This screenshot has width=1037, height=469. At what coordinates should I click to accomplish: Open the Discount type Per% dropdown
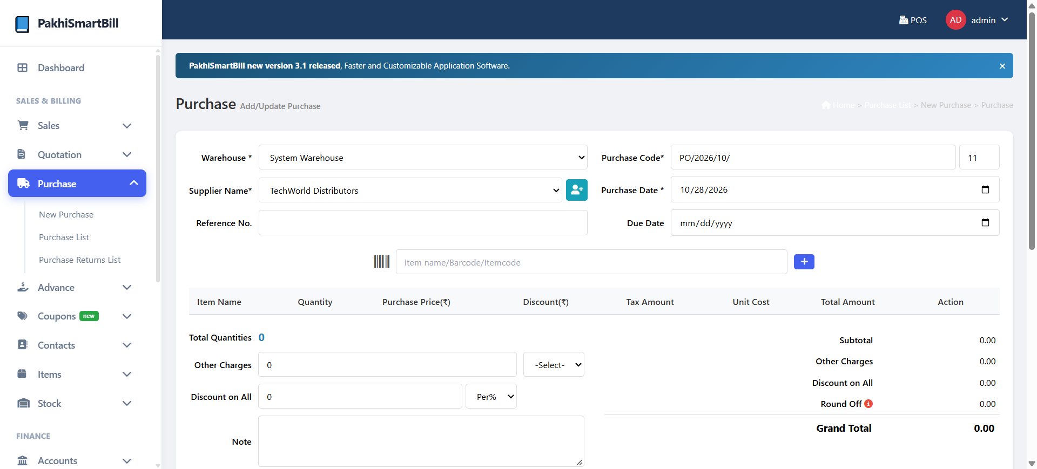(491, 397)
